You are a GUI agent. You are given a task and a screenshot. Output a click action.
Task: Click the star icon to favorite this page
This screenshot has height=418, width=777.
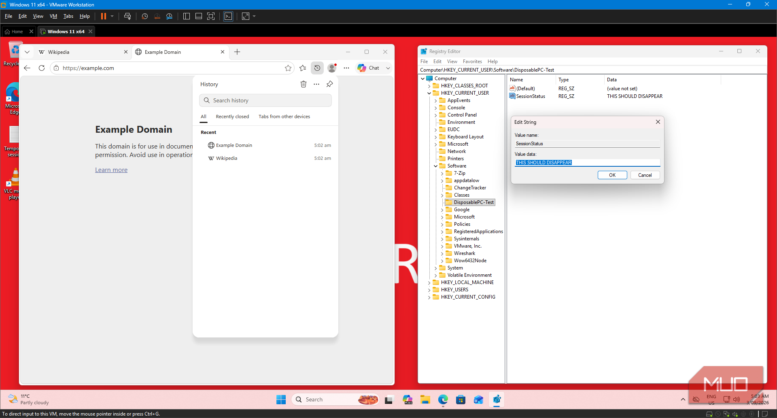288,68
